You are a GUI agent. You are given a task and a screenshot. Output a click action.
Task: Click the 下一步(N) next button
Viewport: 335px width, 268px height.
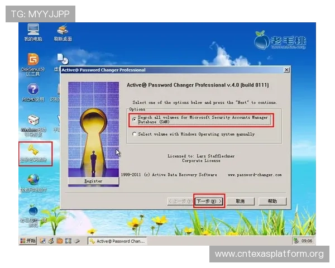click(209, 201)
